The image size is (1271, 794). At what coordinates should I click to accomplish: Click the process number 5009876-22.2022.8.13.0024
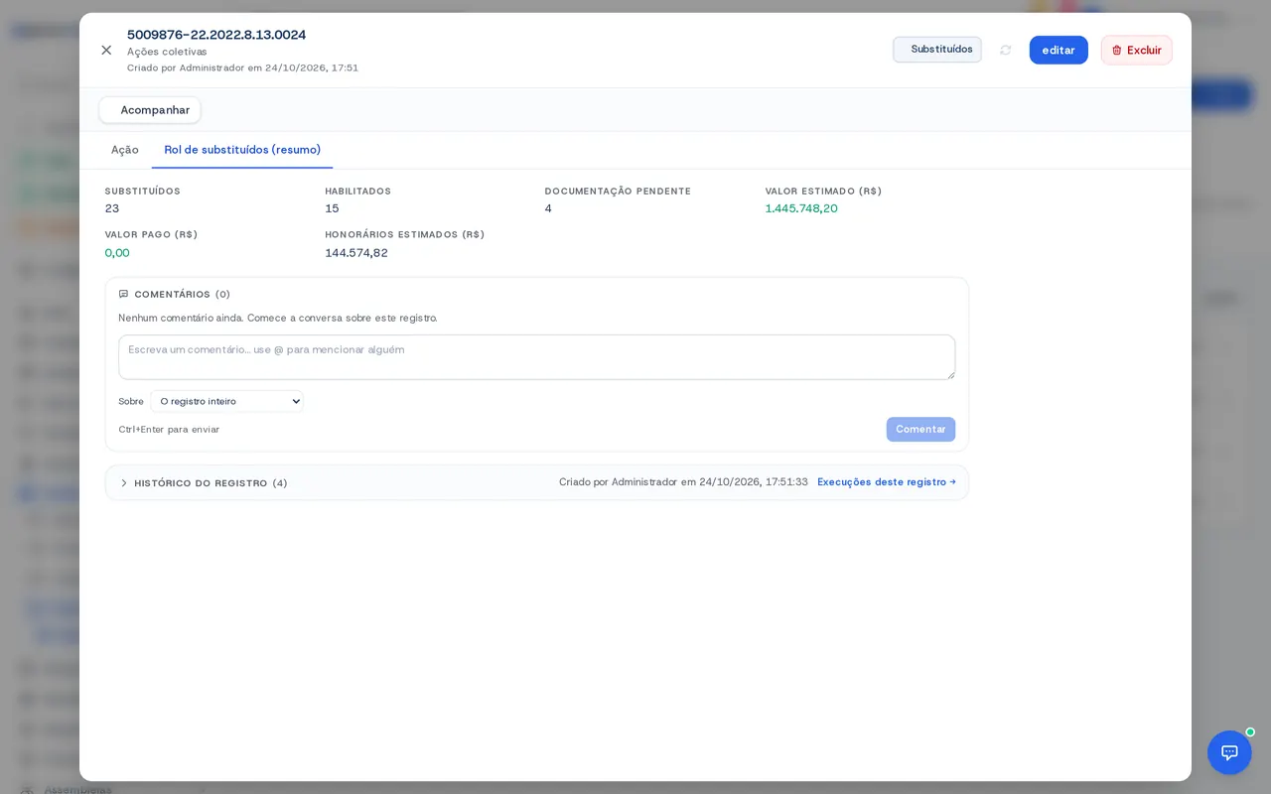(x=216, y=35)
